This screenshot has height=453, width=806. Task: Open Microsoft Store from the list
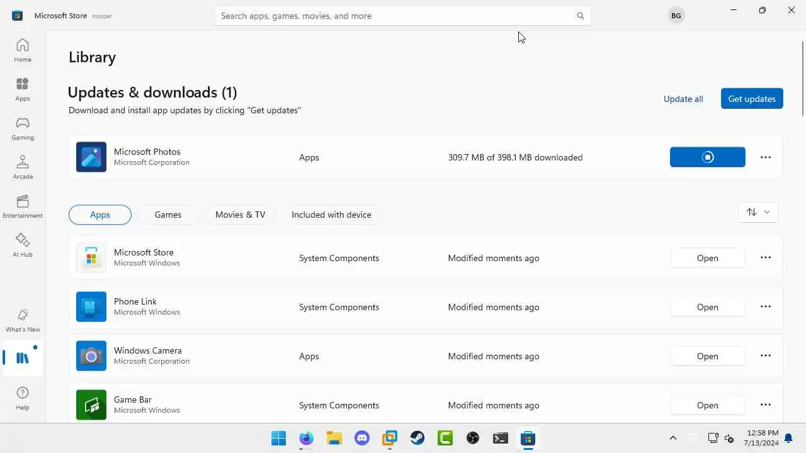[x=708, y=258]
